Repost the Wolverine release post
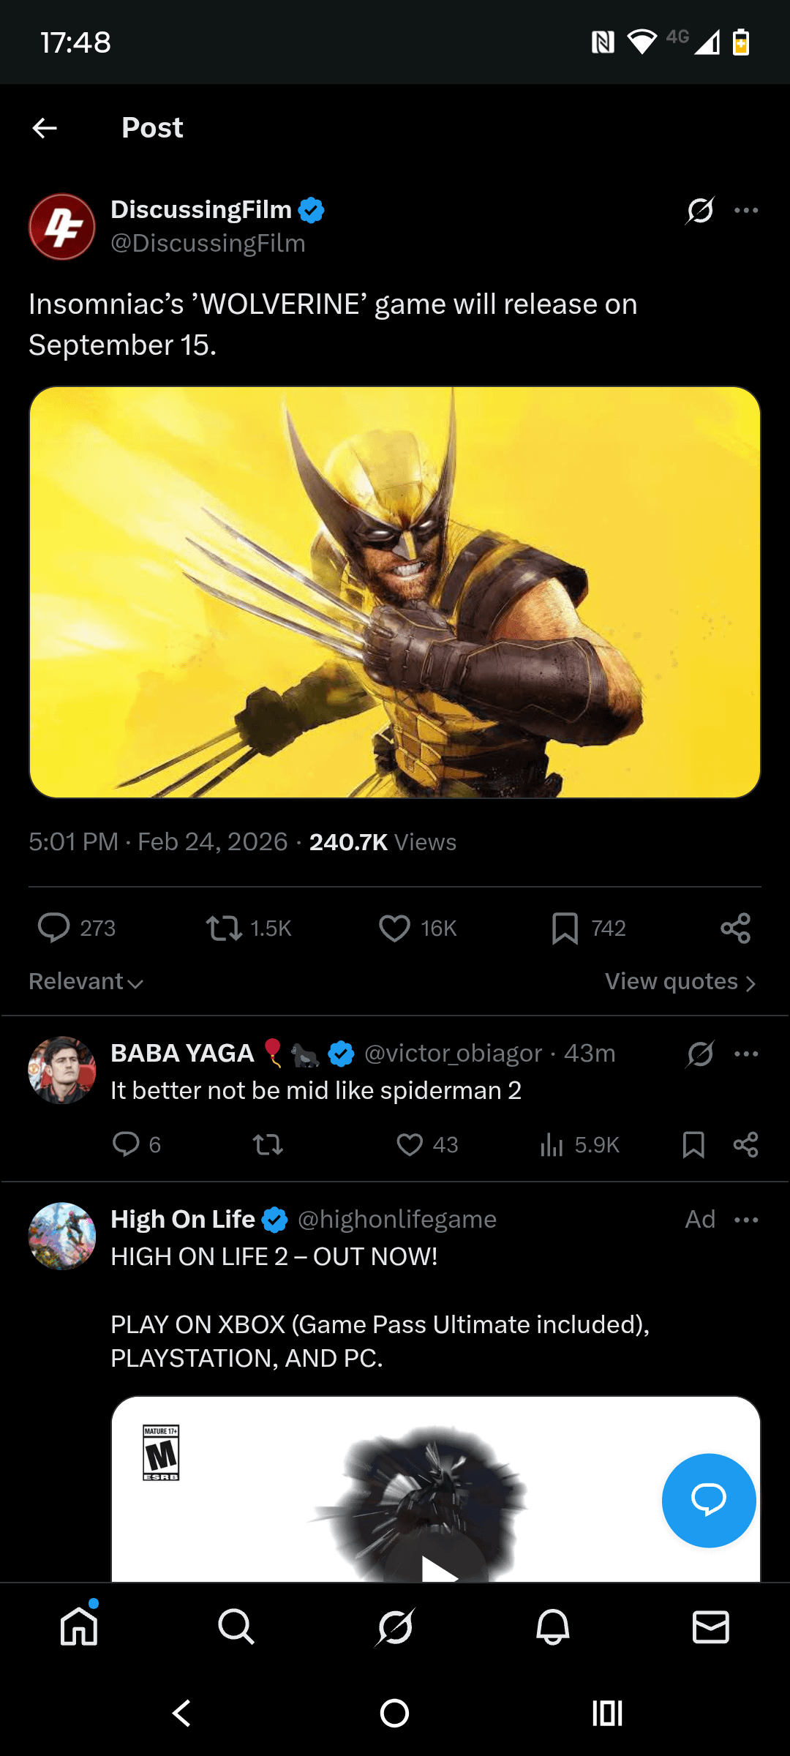Image resolution: width=790 pixels, height=1756 pixels. pyautogui.click(x=224, y=928)
